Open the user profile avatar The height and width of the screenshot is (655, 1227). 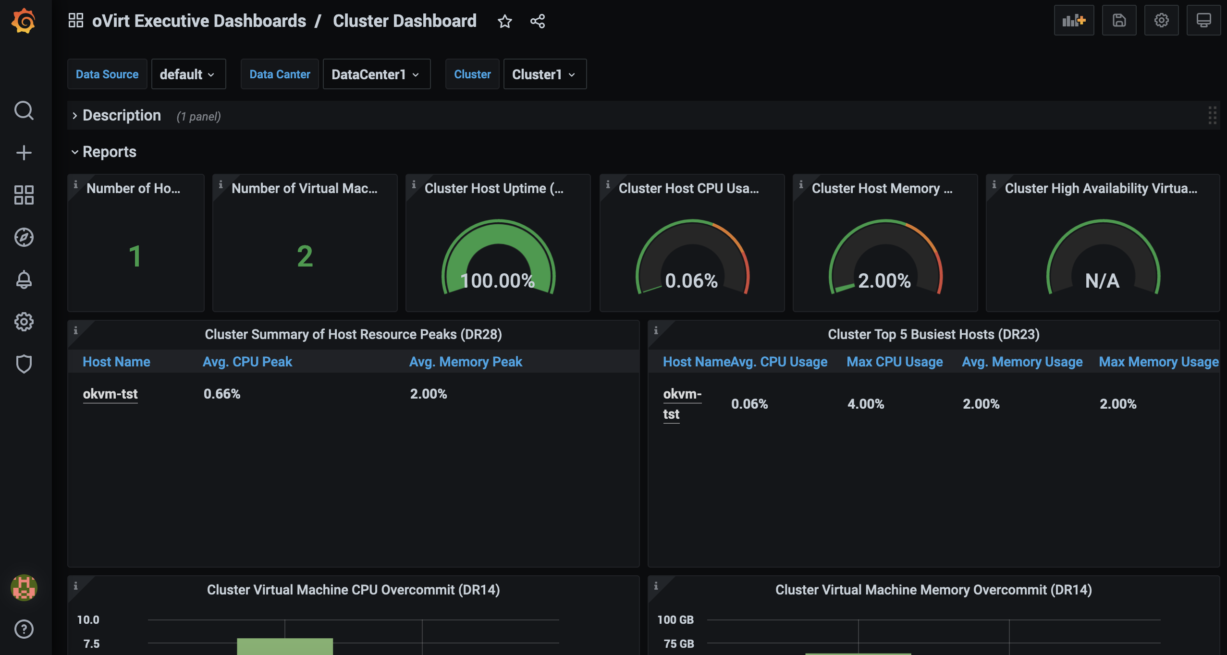pyautogui.click(x=24, y=587)
